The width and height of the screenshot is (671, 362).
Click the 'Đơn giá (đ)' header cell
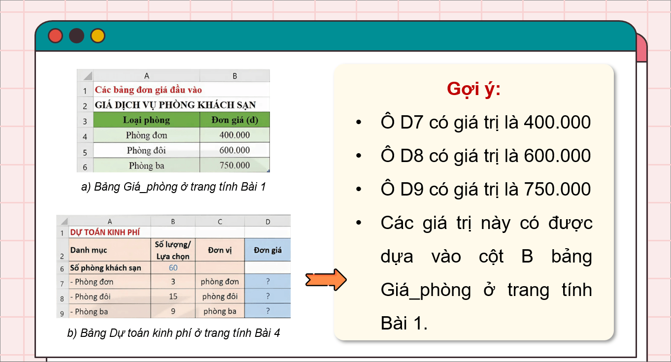click(x=235, y=120)
